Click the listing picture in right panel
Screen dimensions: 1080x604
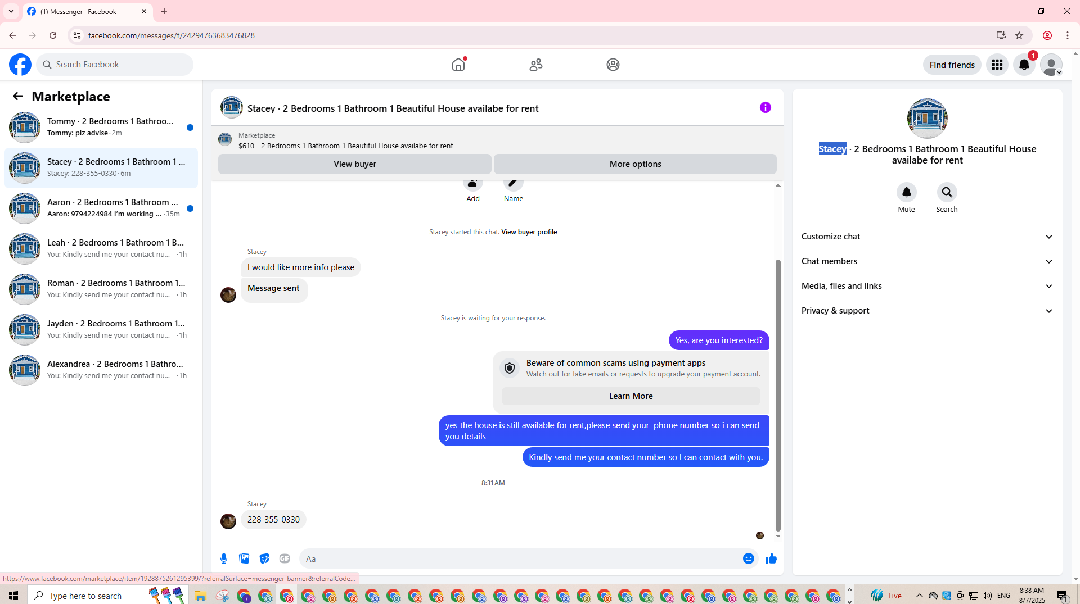tap(928, 119)
